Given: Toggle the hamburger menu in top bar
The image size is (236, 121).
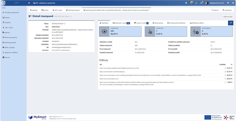Looking at the screenshot, I should 29,3.
